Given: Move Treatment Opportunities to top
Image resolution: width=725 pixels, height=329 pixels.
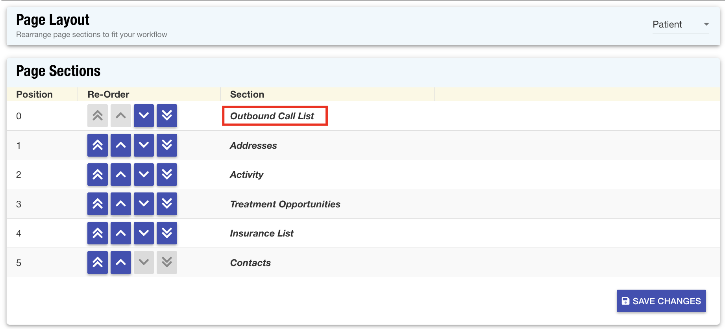Looking at the screenshot, I should [x=98, y=204].
